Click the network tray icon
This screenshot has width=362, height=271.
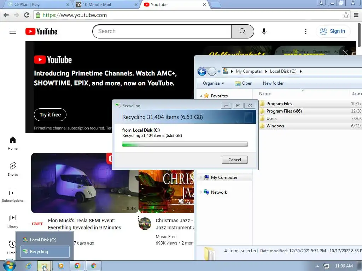point(326,266)
